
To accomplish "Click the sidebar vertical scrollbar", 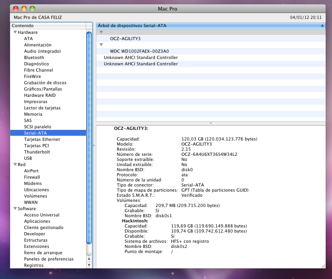I will click(x=89, y=138).
